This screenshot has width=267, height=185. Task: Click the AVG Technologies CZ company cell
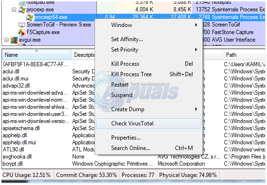click(x=189, y=157)
